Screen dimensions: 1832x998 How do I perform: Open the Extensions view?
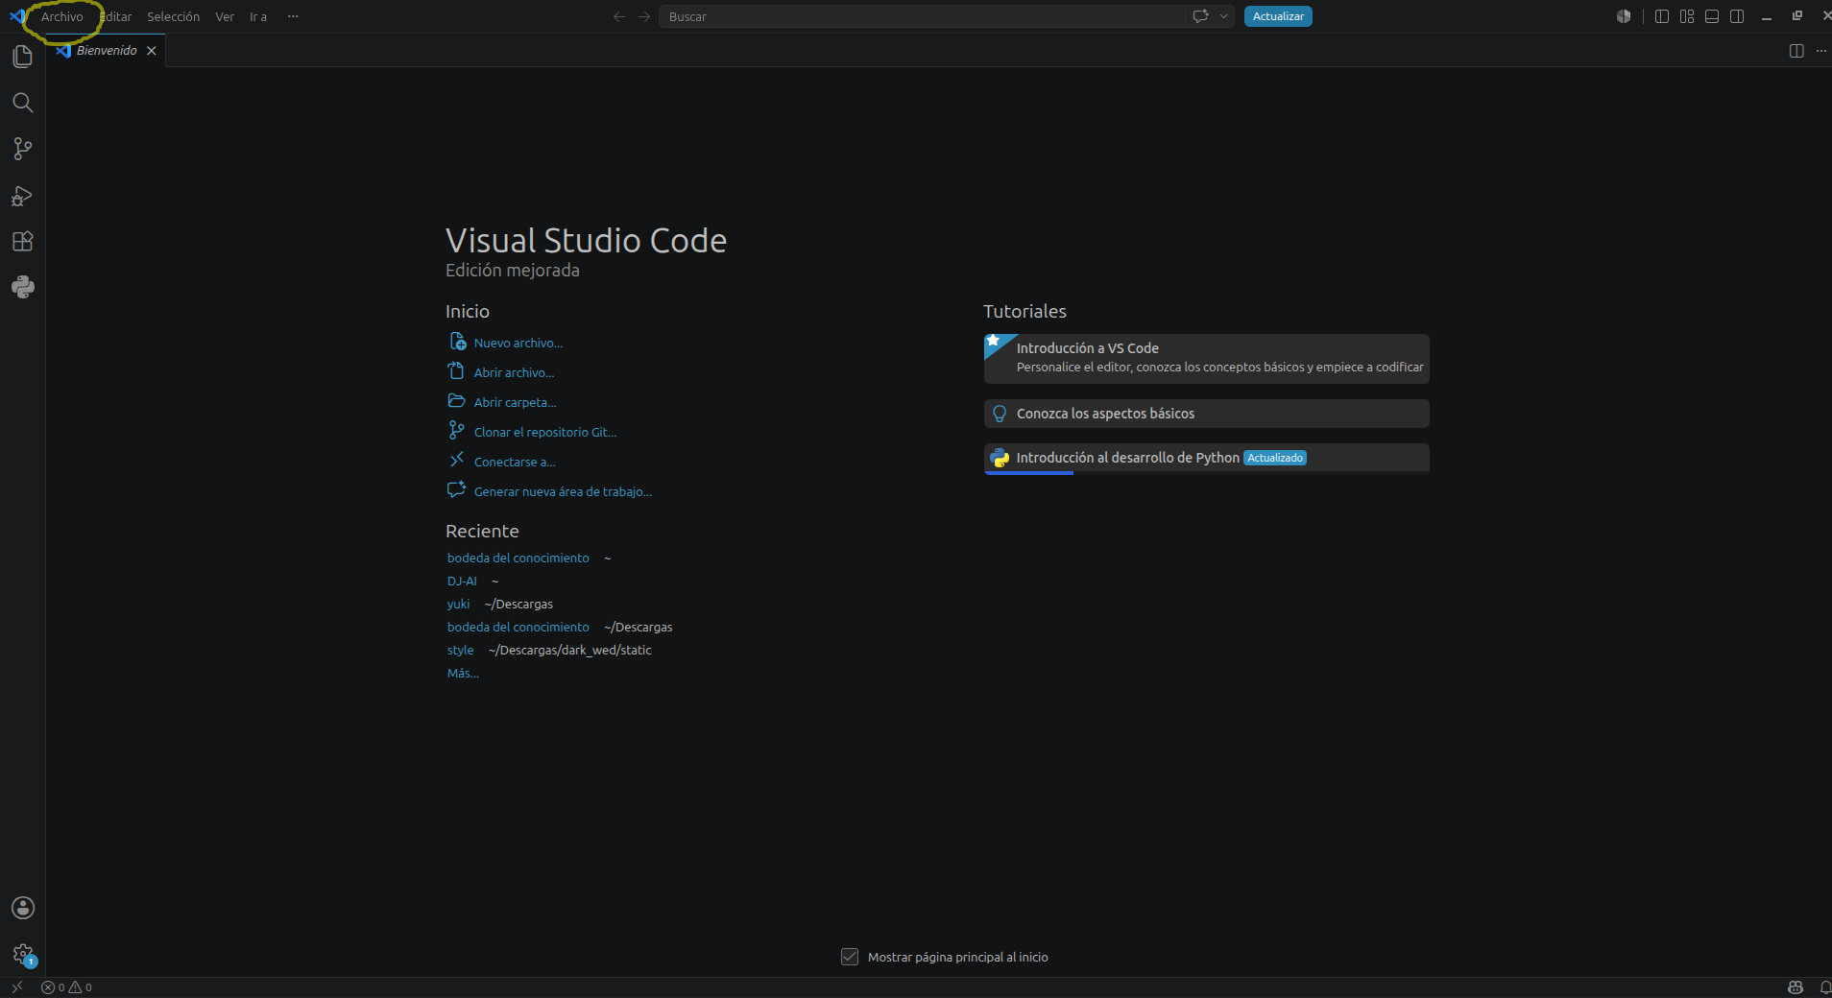click(x=23, y=241)
